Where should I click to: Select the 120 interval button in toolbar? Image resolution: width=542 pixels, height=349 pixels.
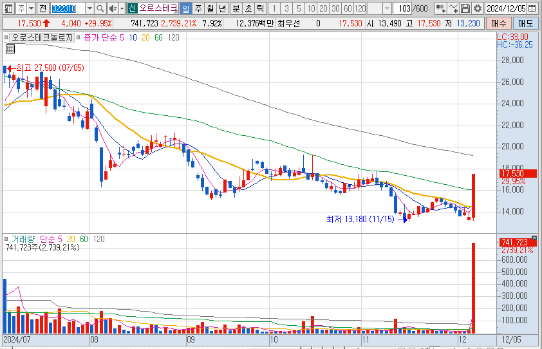tap(360, 8)
